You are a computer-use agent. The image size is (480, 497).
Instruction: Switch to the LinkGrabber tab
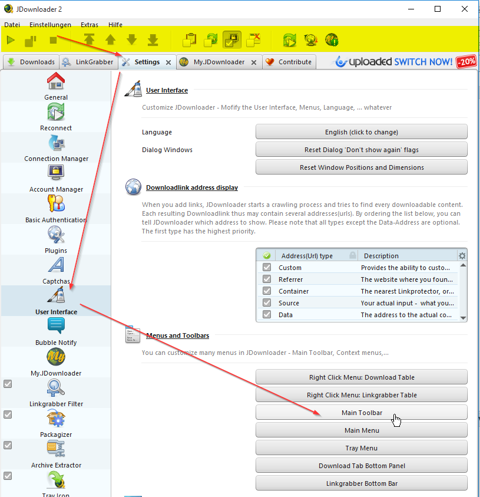(x=88, y=62)
